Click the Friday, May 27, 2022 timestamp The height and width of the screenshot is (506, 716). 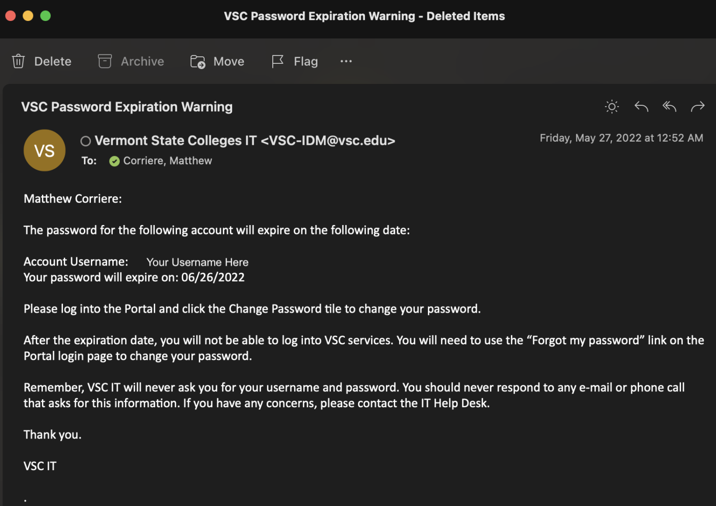(x=621, y=138)
